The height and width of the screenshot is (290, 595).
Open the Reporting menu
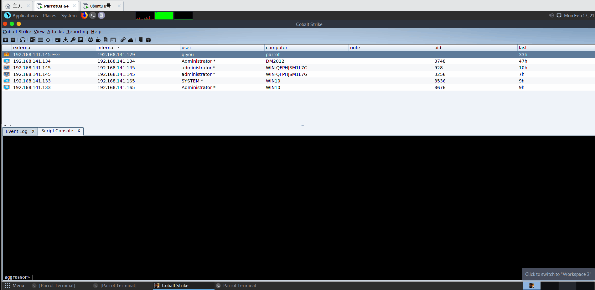77,32
